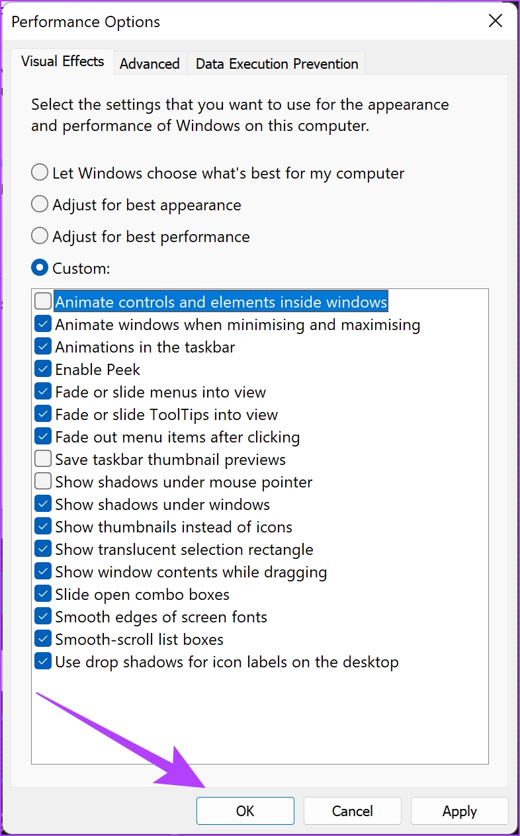Choose Adjust for best performance
Screen dimensions: 520x836
pyautogui.click(x=40, y=237)
